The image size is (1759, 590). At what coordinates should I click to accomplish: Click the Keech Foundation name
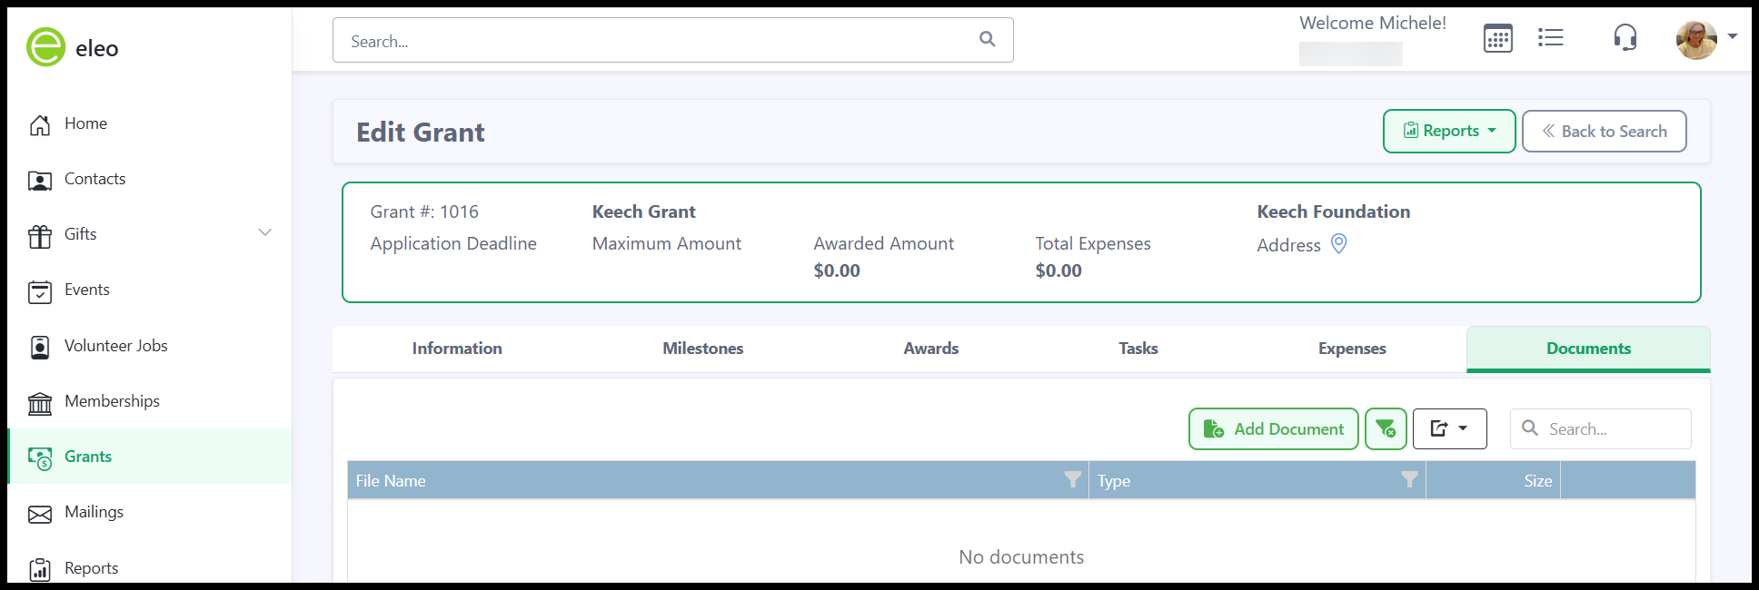(1333, 211)
